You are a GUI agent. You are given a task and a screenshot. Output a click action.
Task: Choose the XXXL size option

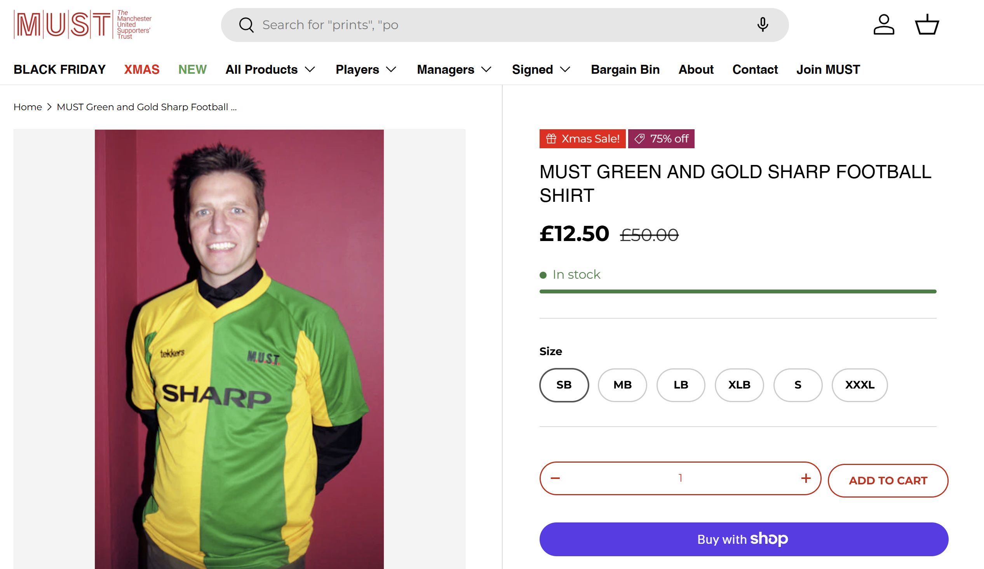click(x=859, y=385)
